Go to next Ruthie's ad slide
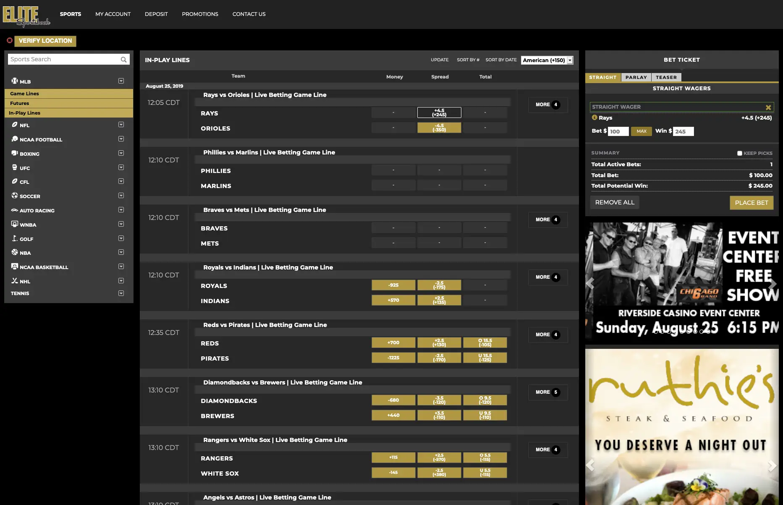This screenshot has height=505, width=783. 773,465
